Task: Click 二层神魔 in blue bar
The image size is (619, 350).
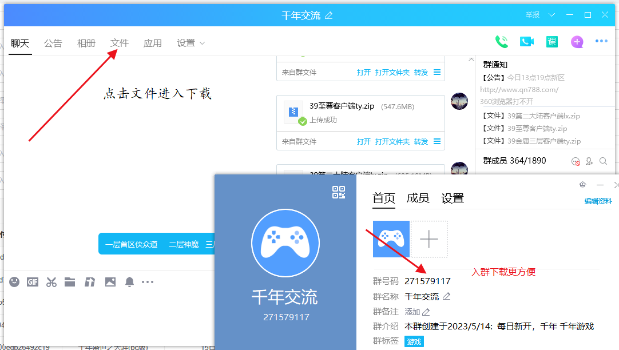Action: [x=184, y=244]
